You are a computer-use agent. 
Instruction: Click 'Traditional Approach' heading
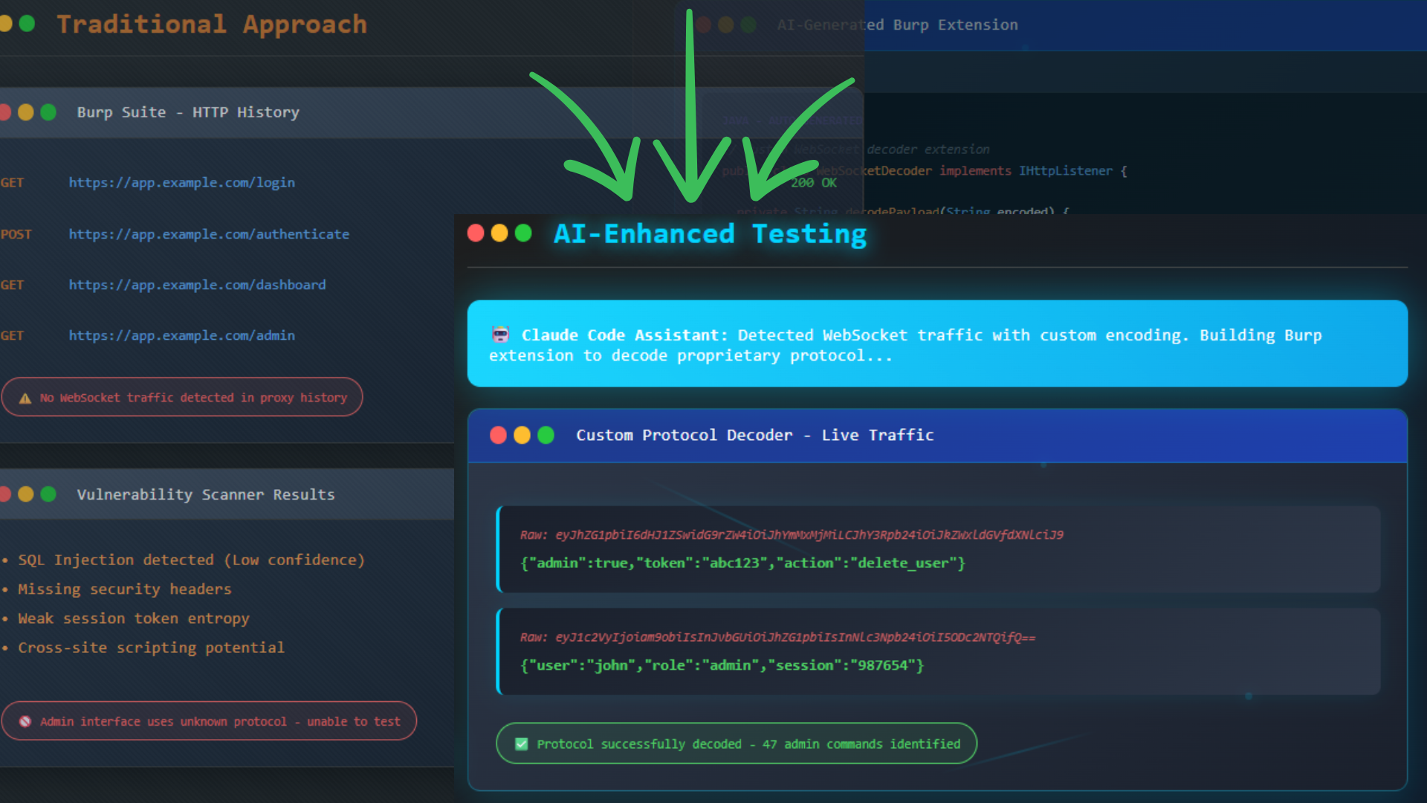212,24
